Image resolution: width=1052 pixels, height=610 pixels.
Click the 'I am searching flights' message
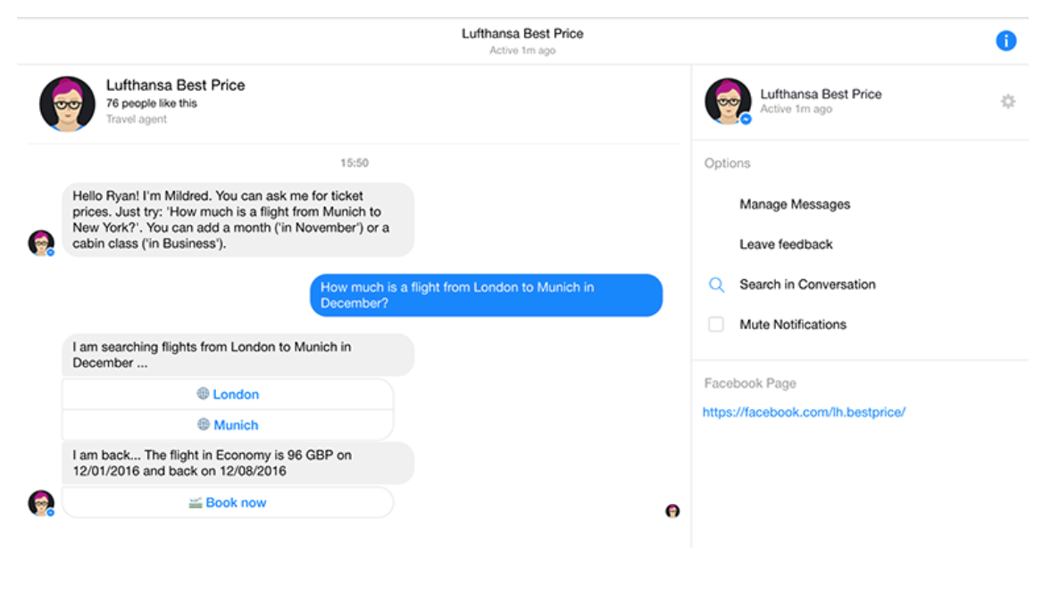pos(238,355)
